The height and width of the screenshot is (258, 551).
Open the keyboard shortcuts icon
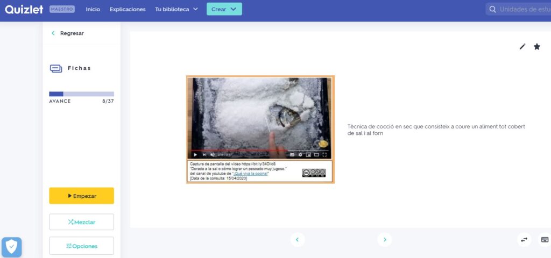(x=545, y=240)
